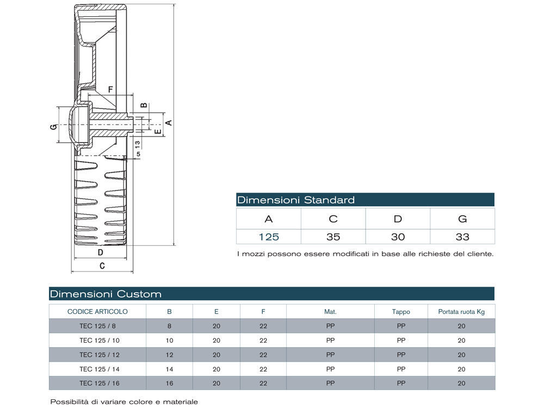This screenshot has width=544, height=408.
Task: Click dimension label F on the wheel drawing
Action: pyautogui.click(x=110, y=89)
